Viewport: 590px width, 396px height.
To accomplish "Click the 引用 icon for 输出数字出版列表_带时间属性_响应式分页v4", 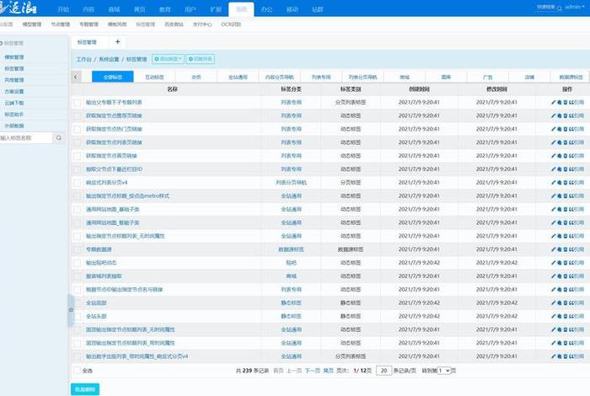I will 577,356.
